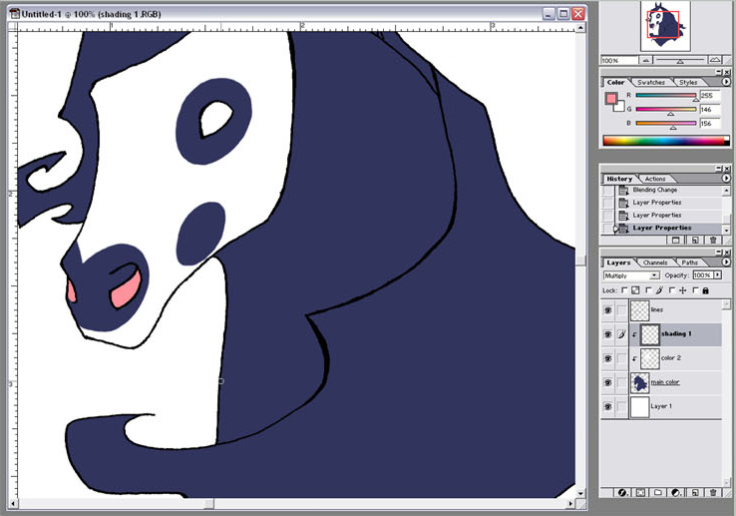Select the Layer 1 name
The image size is (736, 516).
pos(661,406)
